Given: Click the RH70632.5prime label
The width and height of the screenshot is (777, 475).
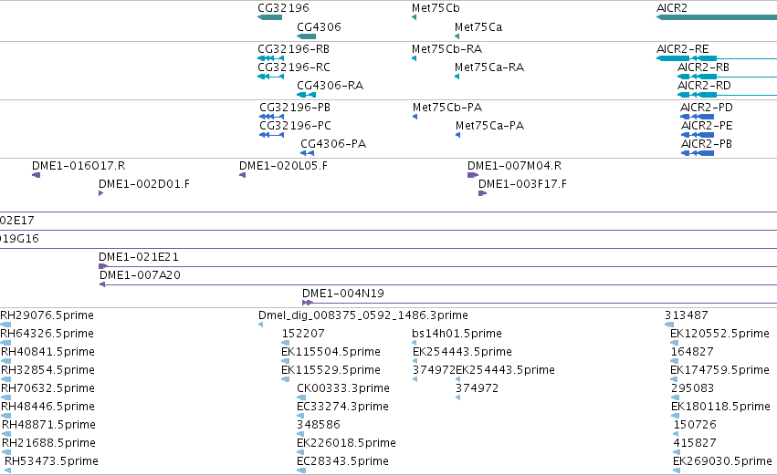Looking at the screenshot, I should (x=47, y=387).
